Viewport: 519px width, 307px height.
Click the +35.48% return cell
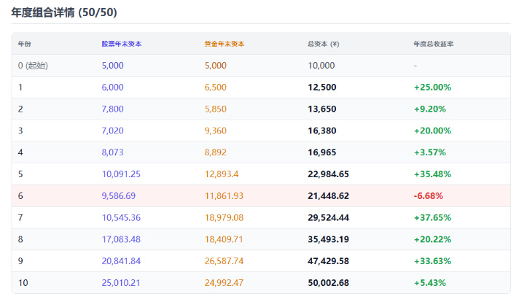click(x=432, y=174)
